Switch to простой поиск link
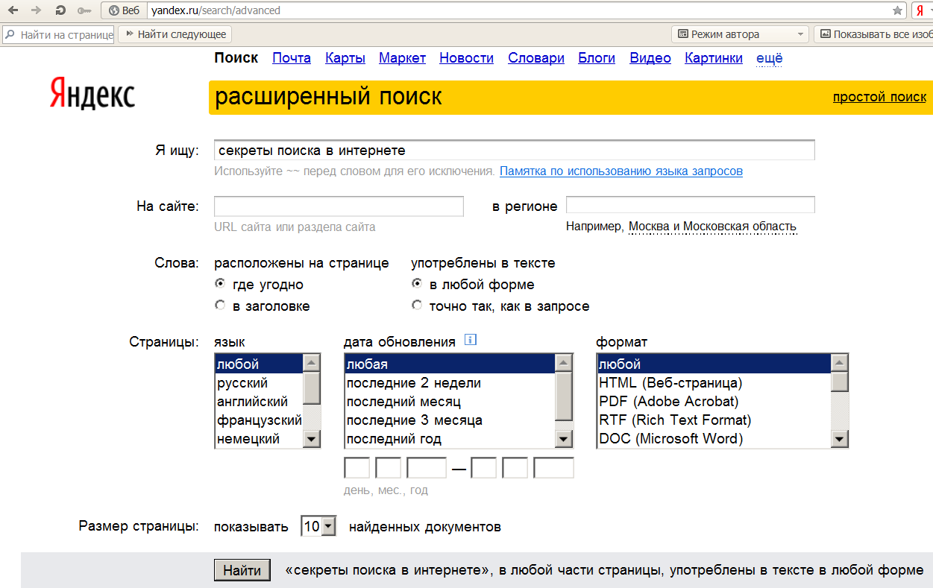The width and height of the screenshot is (933, 588). tap(879, 97)
